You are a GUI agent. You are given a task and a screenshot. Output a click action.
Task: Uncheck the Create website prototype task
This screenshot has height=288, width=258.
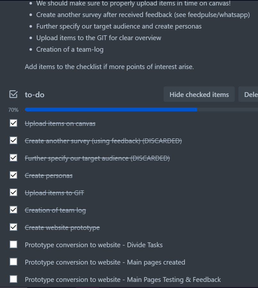click(x=13, y=227)
